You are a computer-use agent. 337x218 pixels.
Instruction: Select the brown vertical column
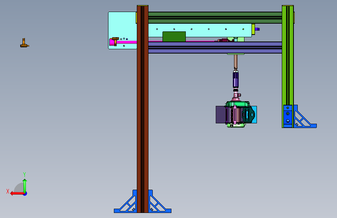pos(143,109)
